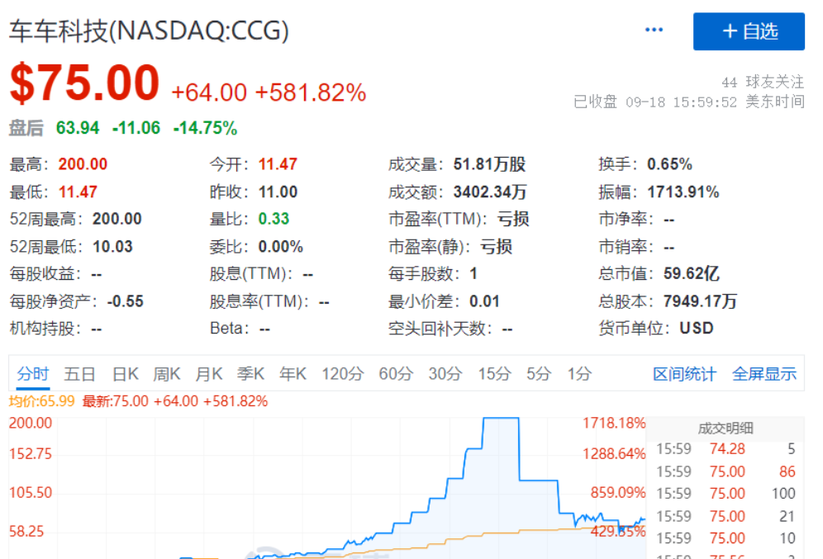Open the 季K chart tab
Screen dimensions: 823x559
click(250, 374)
